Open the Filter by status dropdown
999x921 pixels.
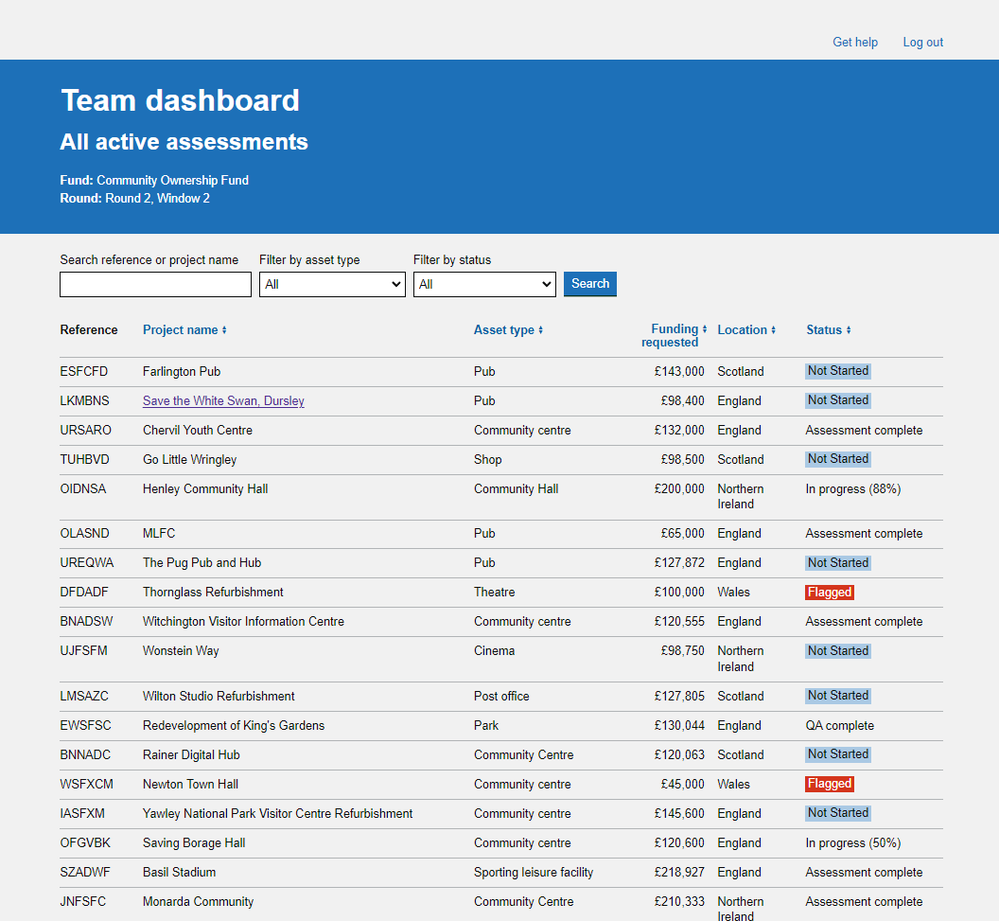(x=484, y=284)
